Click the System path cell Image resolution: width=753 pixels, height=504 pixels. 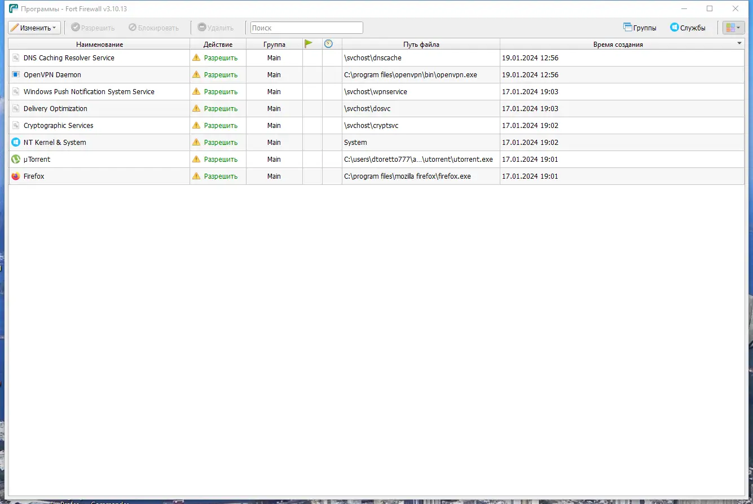pyautogui.click(x=421, y=143)
